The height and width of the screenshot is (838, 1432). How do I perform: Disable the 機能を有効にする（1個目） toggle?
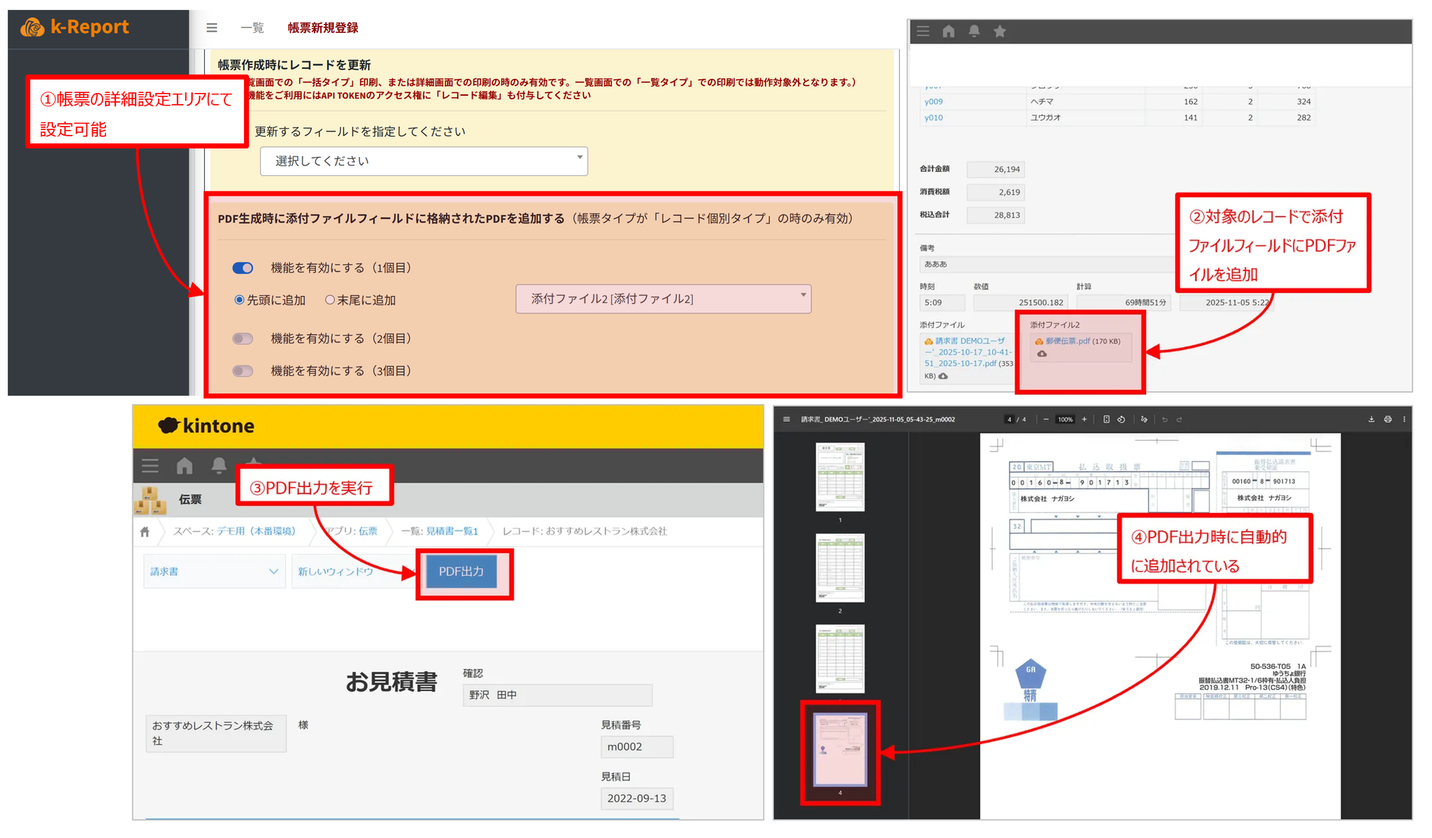point(243,268)
